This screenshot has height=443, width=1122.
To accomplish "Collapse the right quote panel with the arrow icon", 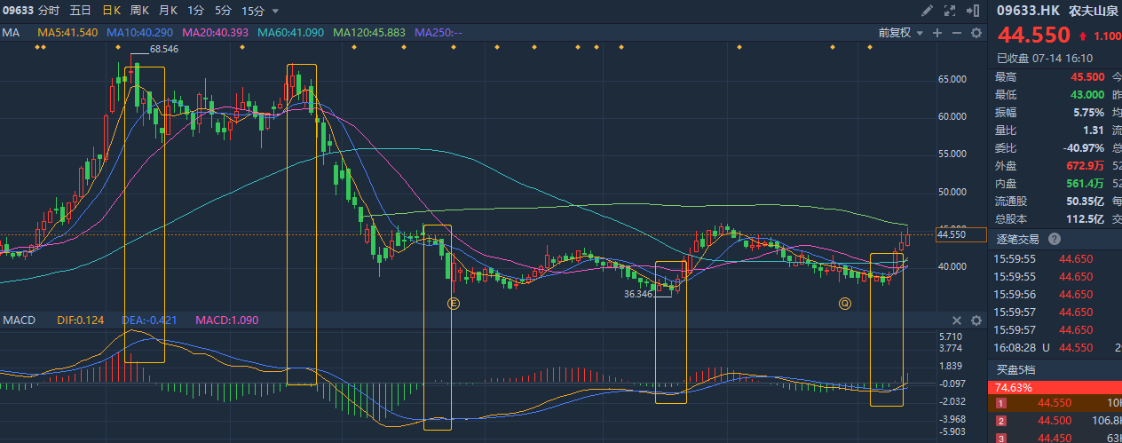I will coord(973,11).
